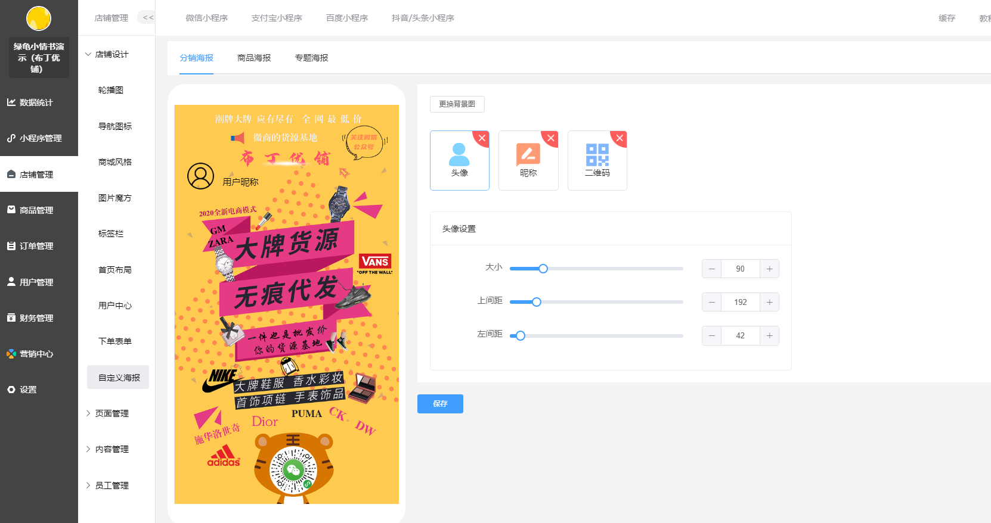Image resolution: width=991 pixels, height=523 pixels.
Task: Open the 支付宝小程序 top tab
Action: pos(277,18)
